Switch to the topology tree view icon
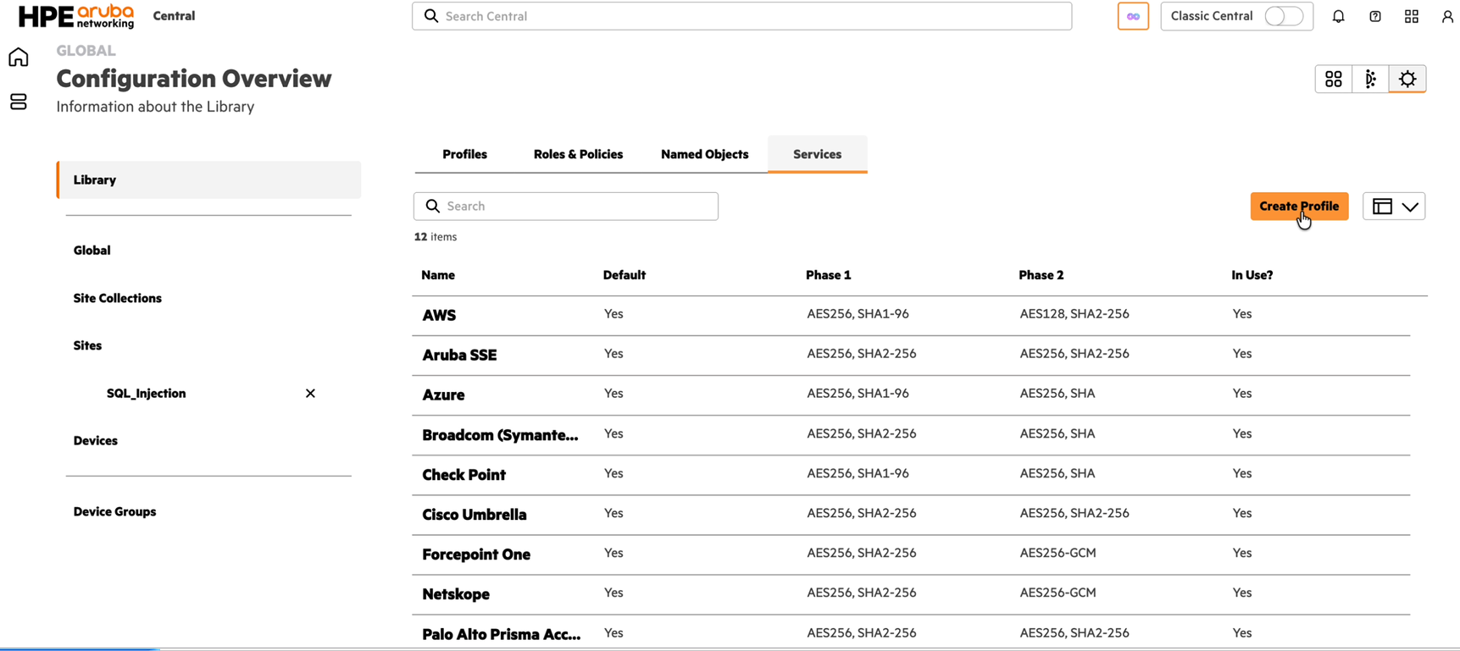1460x651 pixels. [1370, 79]
